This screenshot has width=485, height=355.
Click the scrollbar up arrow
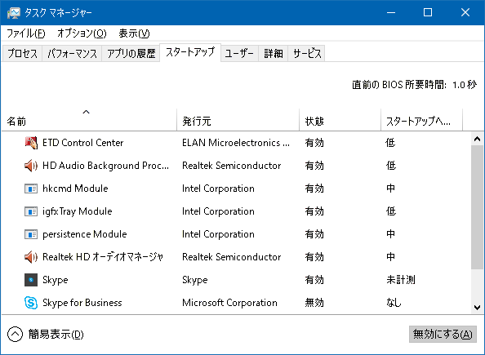pos(477,139)
